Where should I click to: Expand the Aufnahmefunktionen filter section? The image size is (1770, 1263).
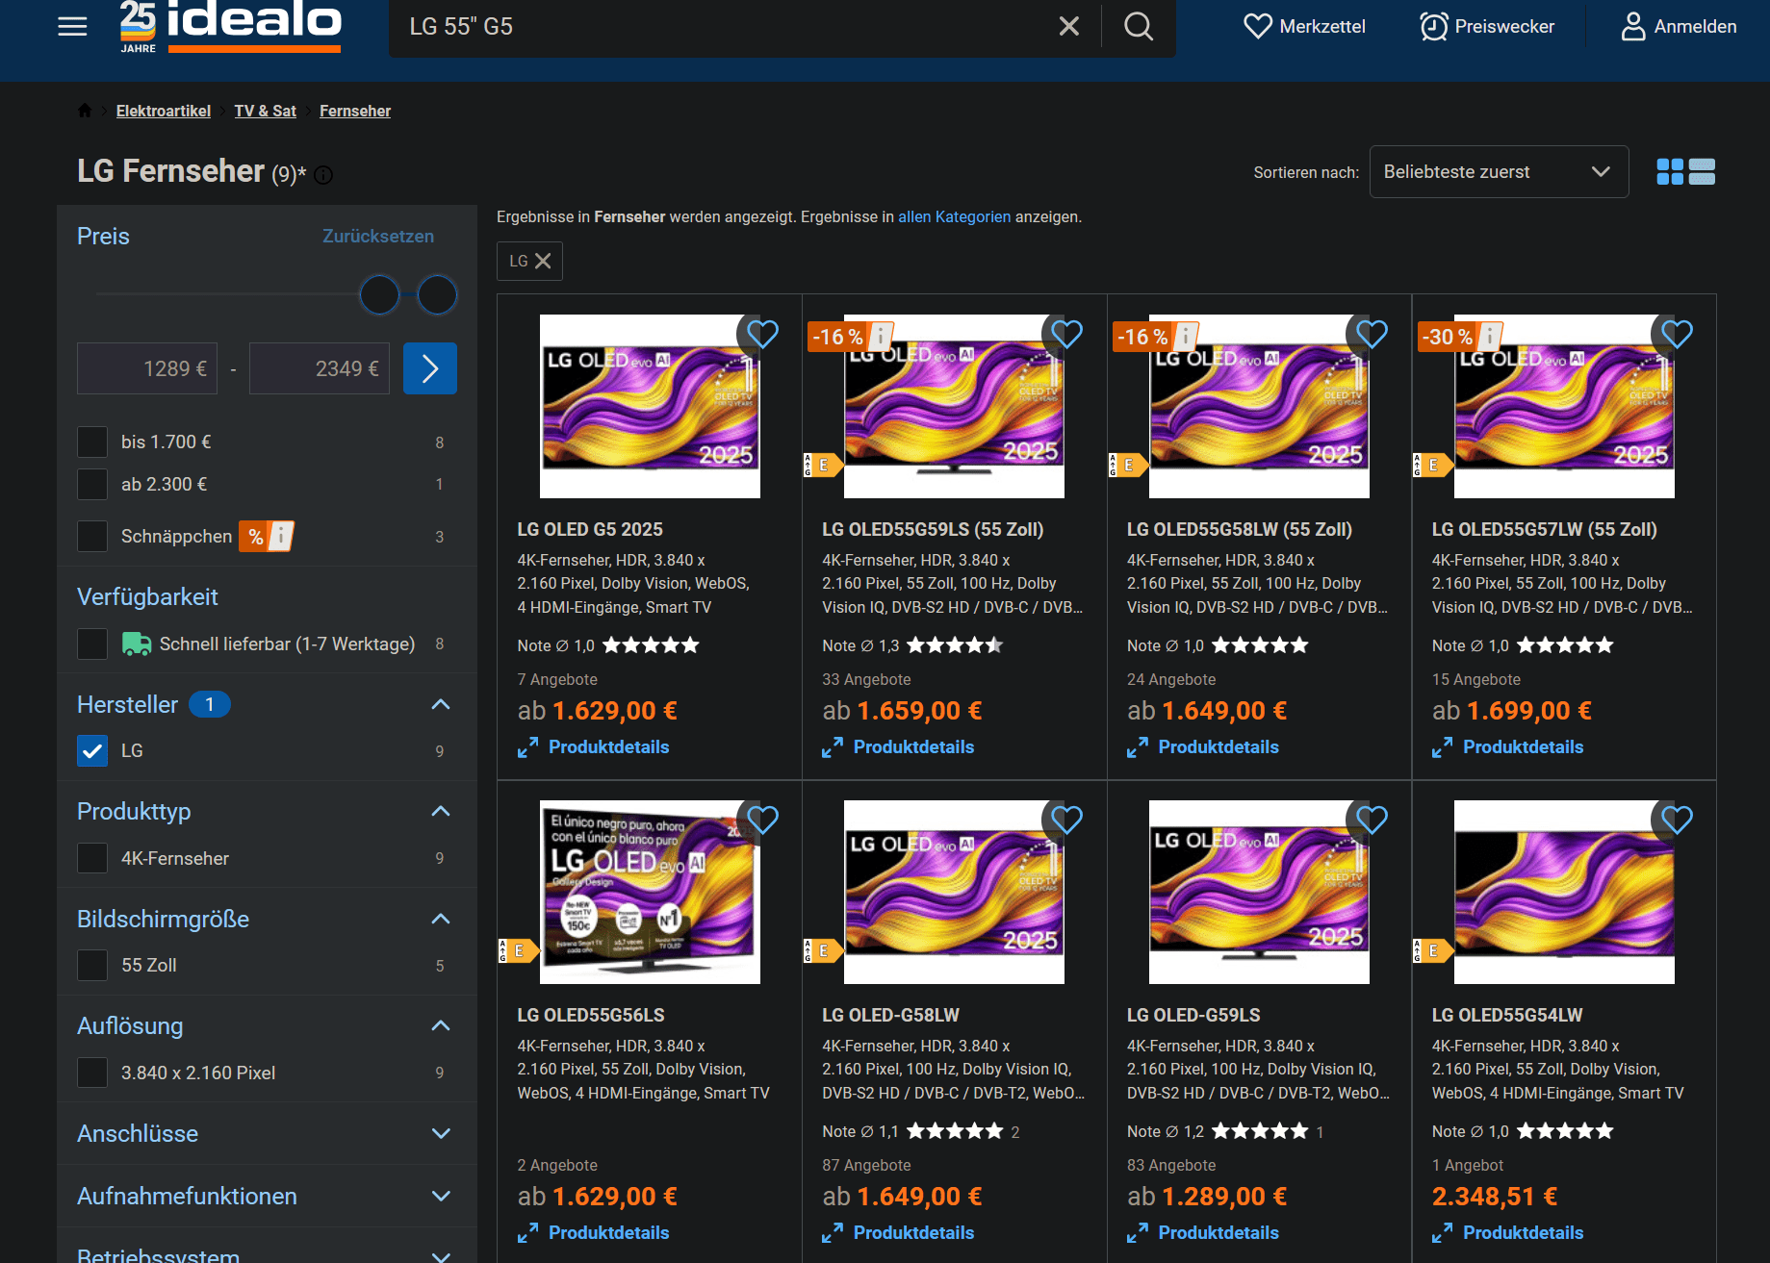coord(441,1197)
